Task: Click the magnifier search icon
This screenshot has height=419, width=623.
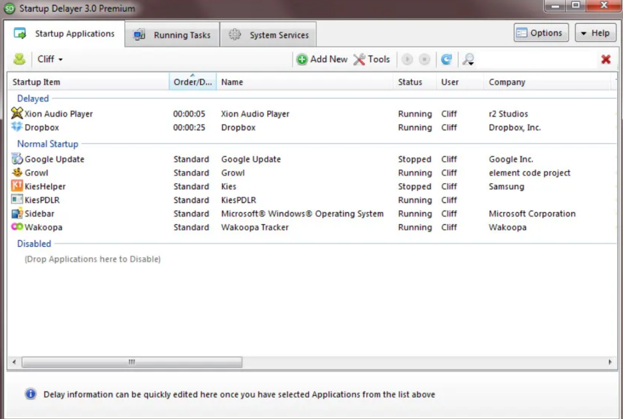Action: 468,59
